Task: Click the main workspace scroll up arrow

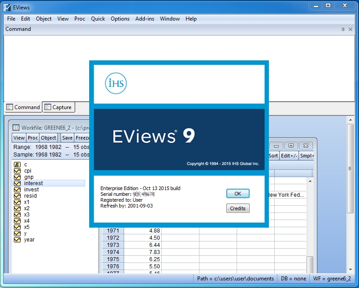Action: 350,120
